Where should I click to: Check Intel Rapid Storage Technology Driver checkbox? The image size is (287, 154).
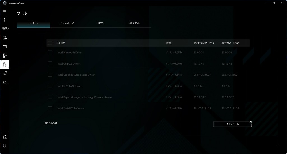tap(50, 97)
